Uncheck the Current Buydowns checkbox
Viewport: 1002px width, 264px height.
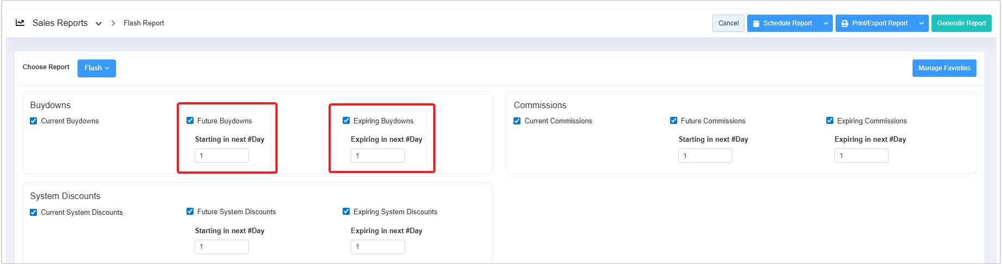pos(34,121)
